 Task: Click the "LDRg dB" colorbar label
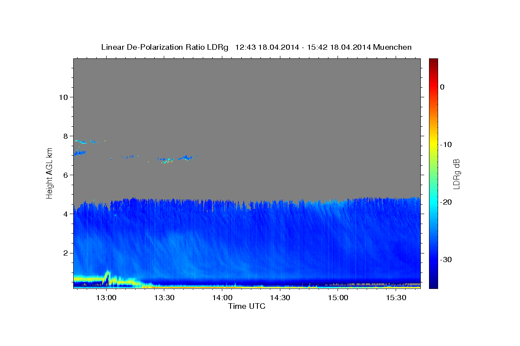(x=456, y=174)
